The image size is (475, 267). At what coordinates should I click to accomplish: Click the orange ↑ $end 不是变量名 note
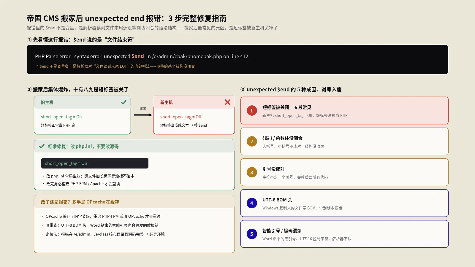click(x=115, y=66)
